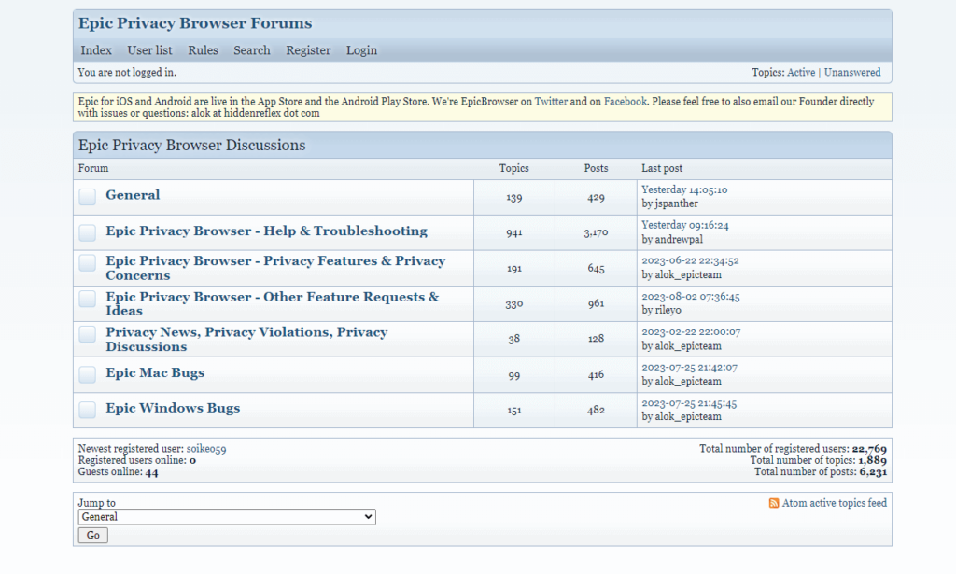Click the Epic Mac Bugs forum icon
Image resolution: width=956 pixels, height=574 pixels.
coord(87,373)
